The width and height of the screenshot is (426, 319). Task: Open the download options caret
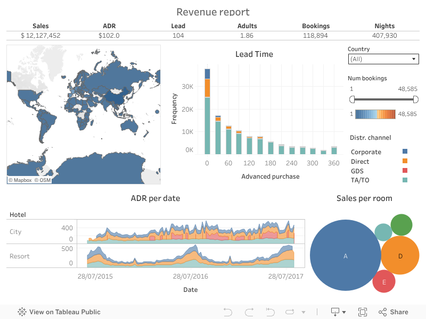click(x=344, y=312)
